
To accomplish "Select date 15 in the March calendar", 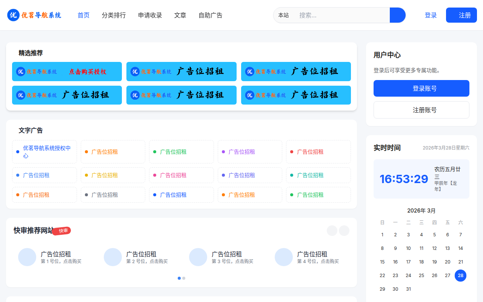I will 382,262.
